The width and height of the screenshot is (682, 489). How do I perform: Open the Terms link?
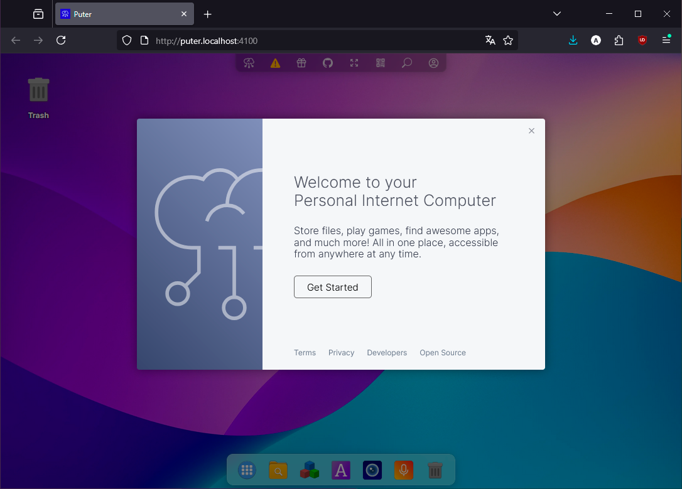click(x=305, y=353)
